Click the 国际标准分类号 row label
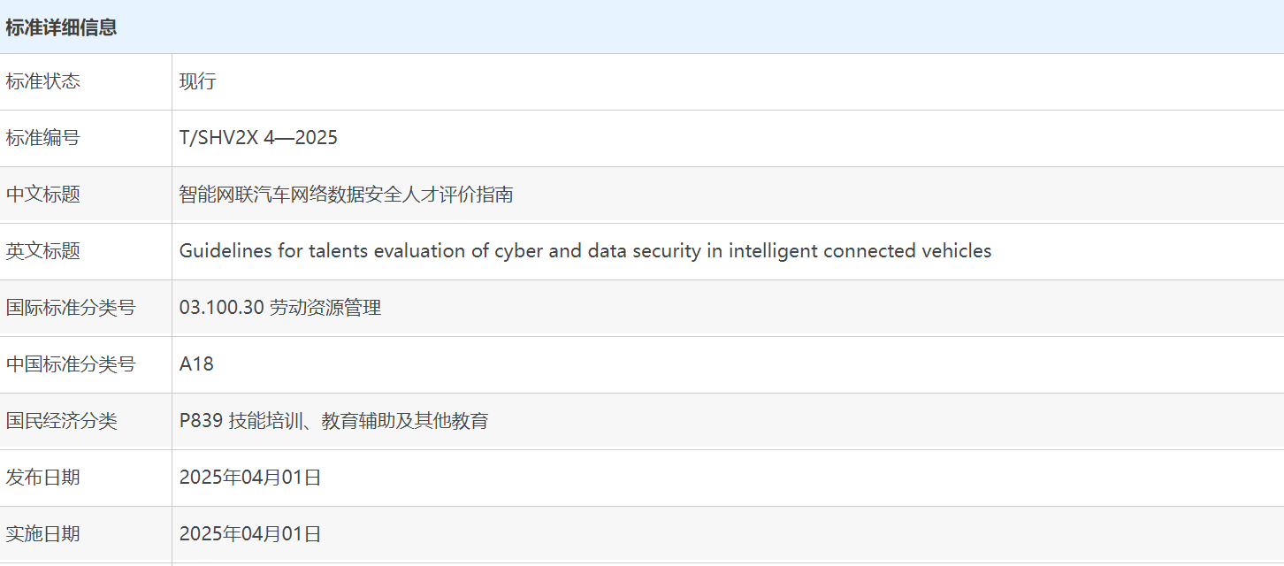Screen dimensions: 1284x566 click(x=71, y=308)
